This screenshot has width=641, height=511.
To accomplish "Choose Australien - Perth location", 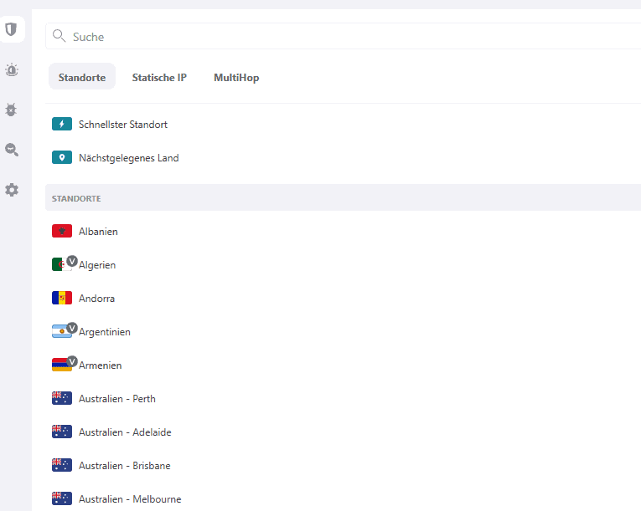I will pyautogui.click(x=343, y=399).
